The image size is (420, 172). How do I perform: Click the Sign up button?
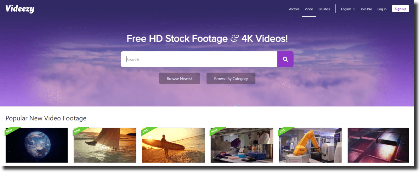pos(400,9)
